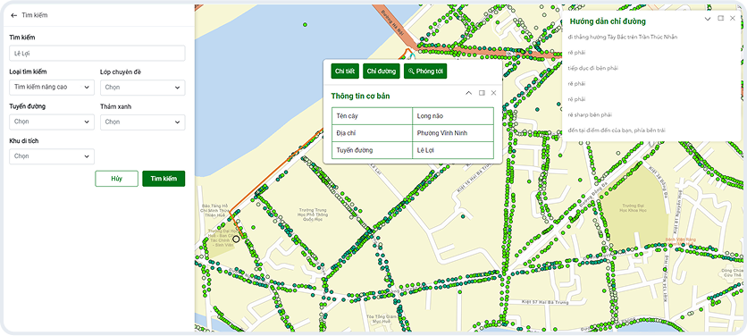Screen dimensions: 747x336
Task: Select the black circled marker on map
Action: (x=236, y=239)
